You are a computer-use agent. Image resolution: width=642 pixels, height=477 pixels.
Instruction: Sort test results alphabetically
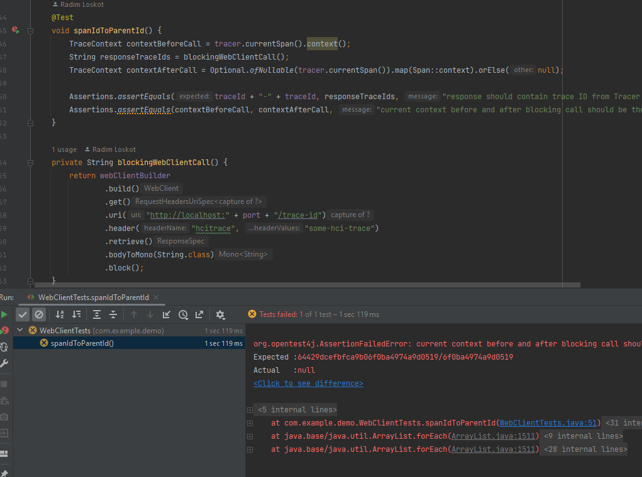click(x=60, y=314)
